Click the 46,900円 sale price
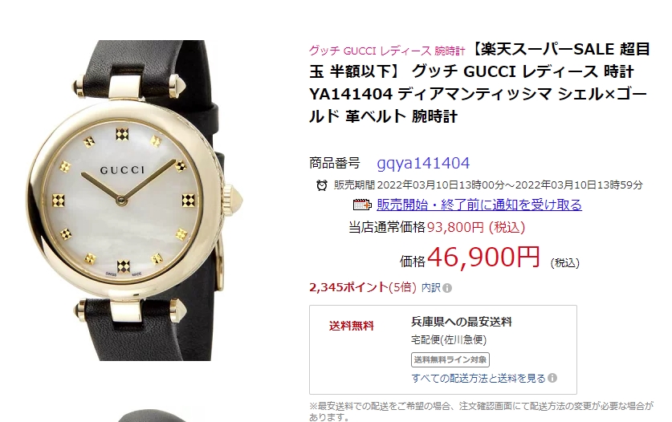The image size is (672, 422). click(x=483, y=257)
